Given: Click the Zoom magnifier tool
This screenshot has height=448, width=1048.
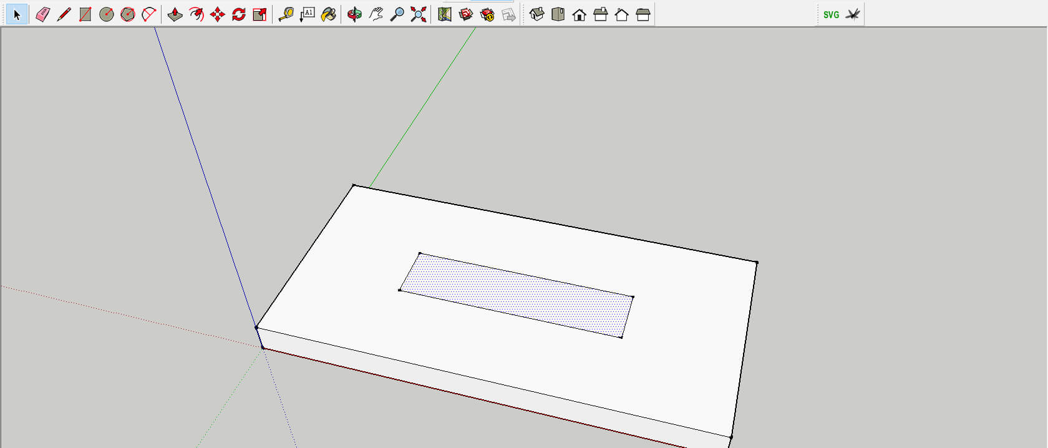Looking at the screenshot, I should click(397, 14).
